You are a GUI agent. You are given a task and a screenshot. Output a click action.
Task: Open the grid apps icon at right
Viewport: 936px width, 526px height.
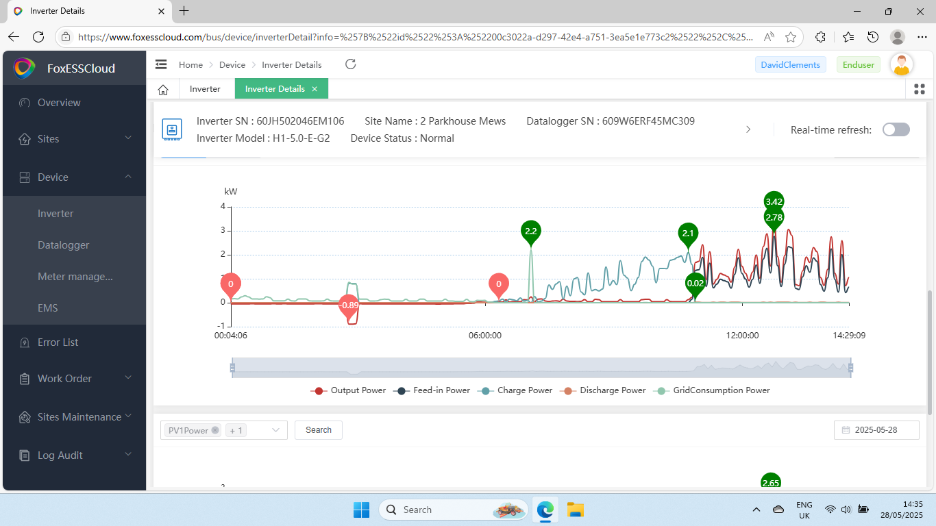pyautogui.click(x=920, y=89)
